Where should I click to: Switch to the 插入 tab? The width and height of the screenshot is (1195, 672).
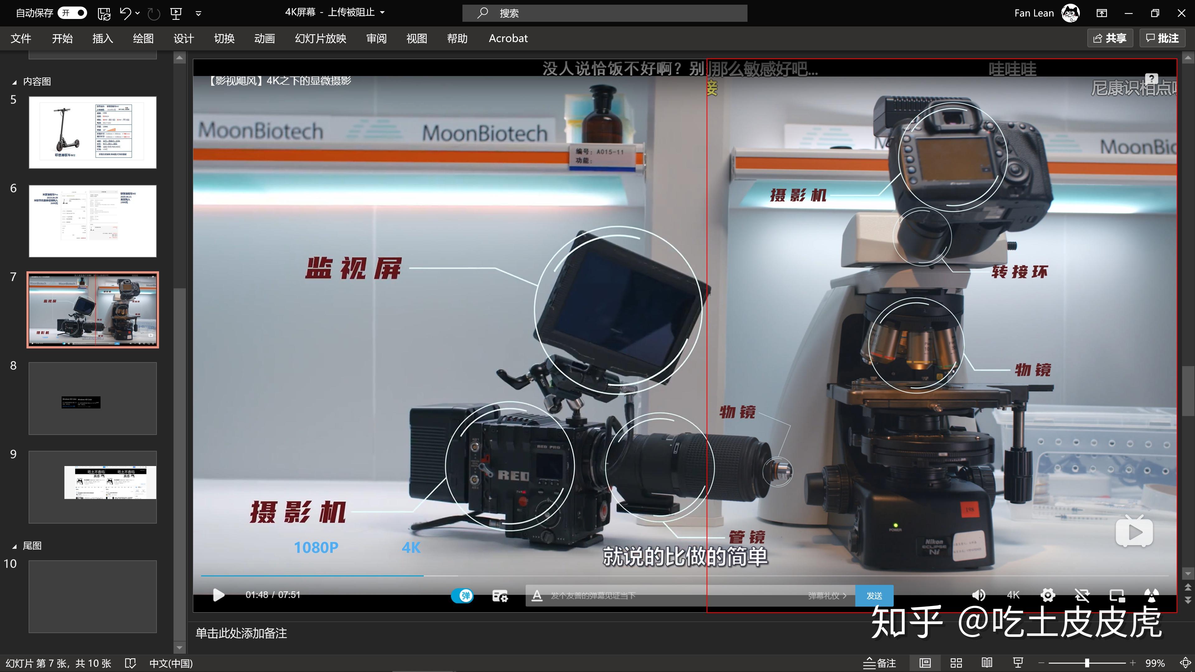click(x=102, y=39)
